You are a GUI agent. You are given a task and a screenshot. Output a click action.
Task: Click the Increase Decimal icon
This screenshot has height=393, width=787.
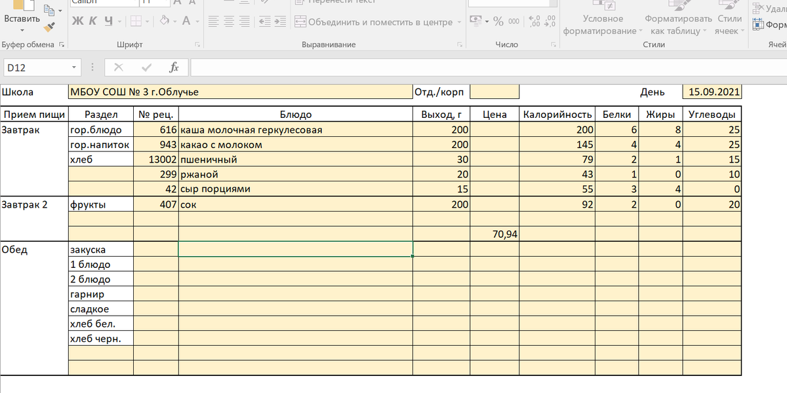click(x=533, y=22)
